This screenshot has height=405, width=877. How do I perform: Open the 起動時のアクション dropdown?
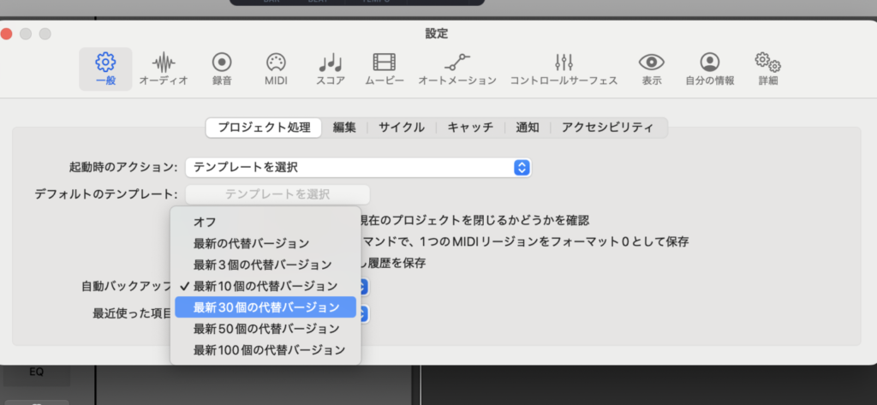tap(358, 167)
